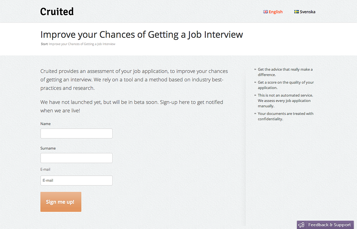Go to Start in the breadcrumb
Screen dimensions: 357x229
pos(44,44)
